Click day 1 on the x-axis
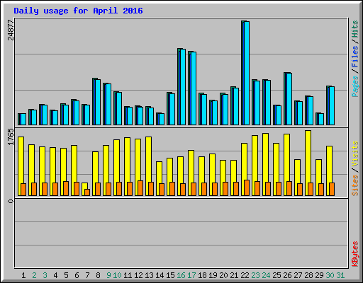The width and height of the screenshot is (363, 283). click(23, 275)
